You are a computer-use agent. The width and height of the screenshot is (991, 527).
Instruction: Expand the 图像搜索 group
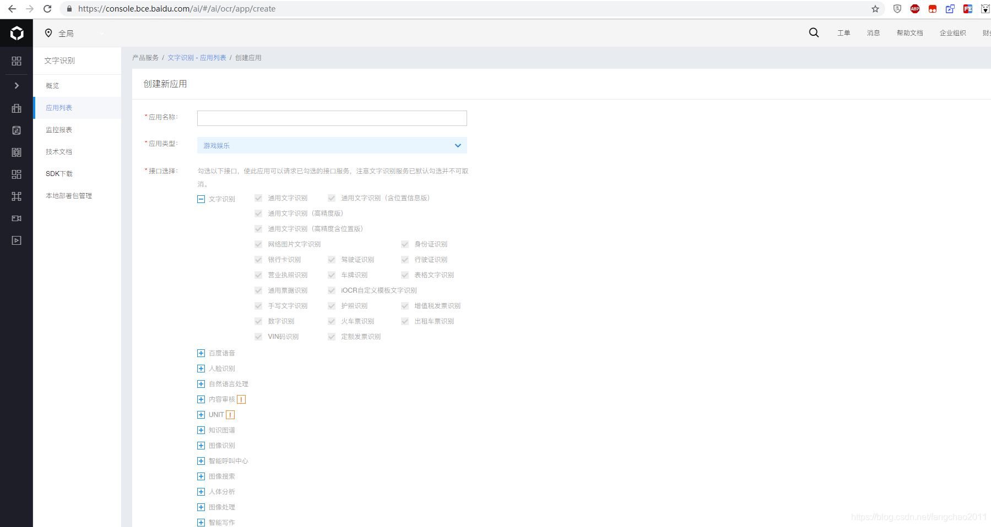[201, 476]
